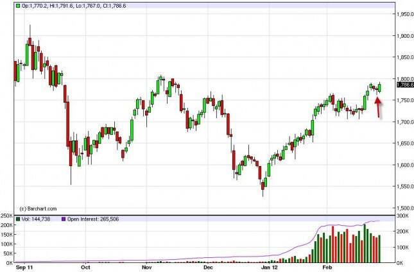Screen dimensions: 414x272
Task: Select the 'Lo:1,767.0' low price text
Action: (88, 6)
